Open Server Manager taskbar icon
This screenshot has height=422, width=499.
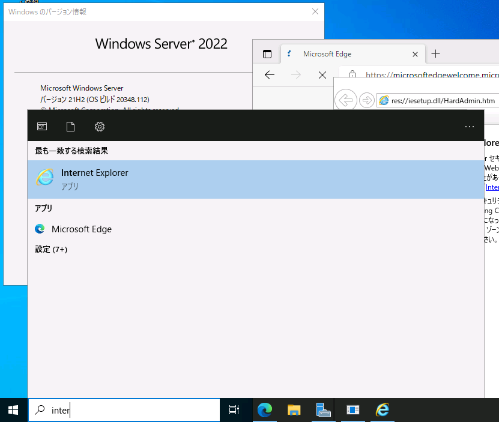[323, 410]
